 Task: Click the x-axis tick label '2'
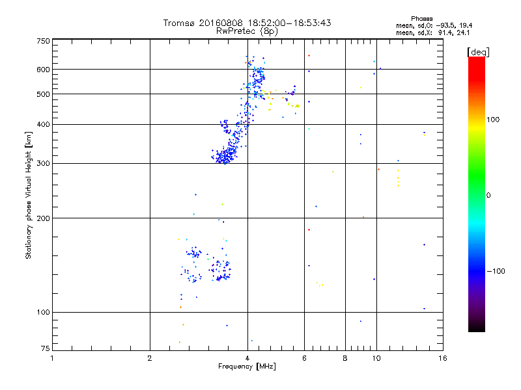pyautogui.click(x=150, y=358)
